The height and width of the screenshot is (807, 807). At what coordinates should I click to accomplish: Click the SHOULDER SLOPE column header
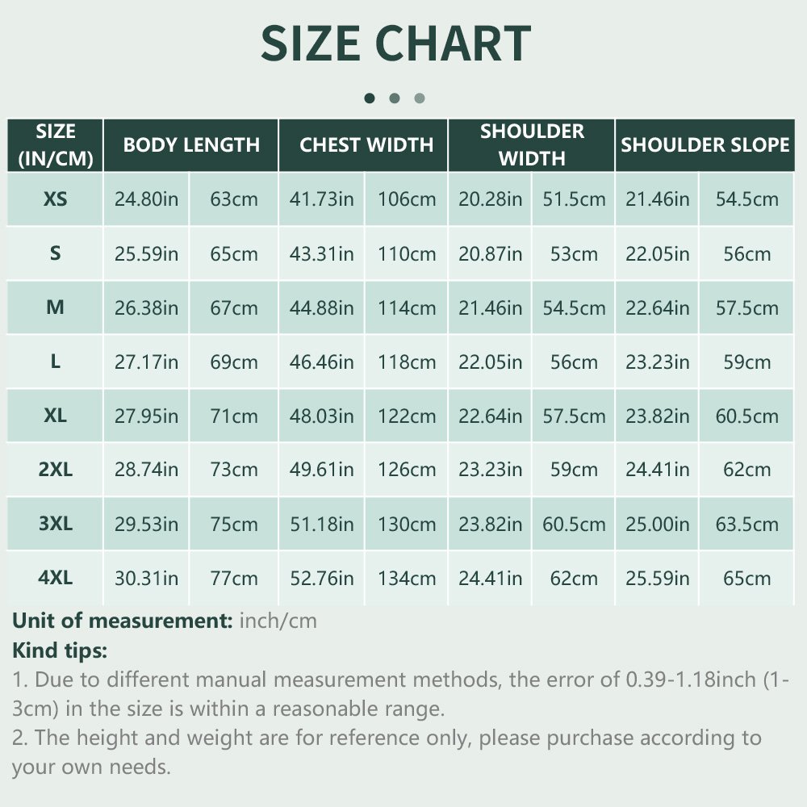point(705,145)
